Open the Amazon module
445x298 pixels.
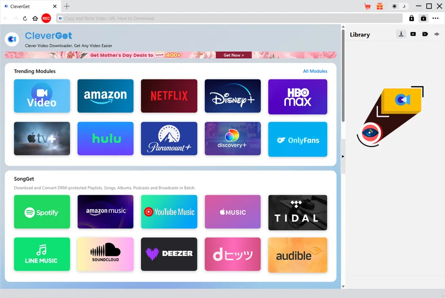coord(105,96)
